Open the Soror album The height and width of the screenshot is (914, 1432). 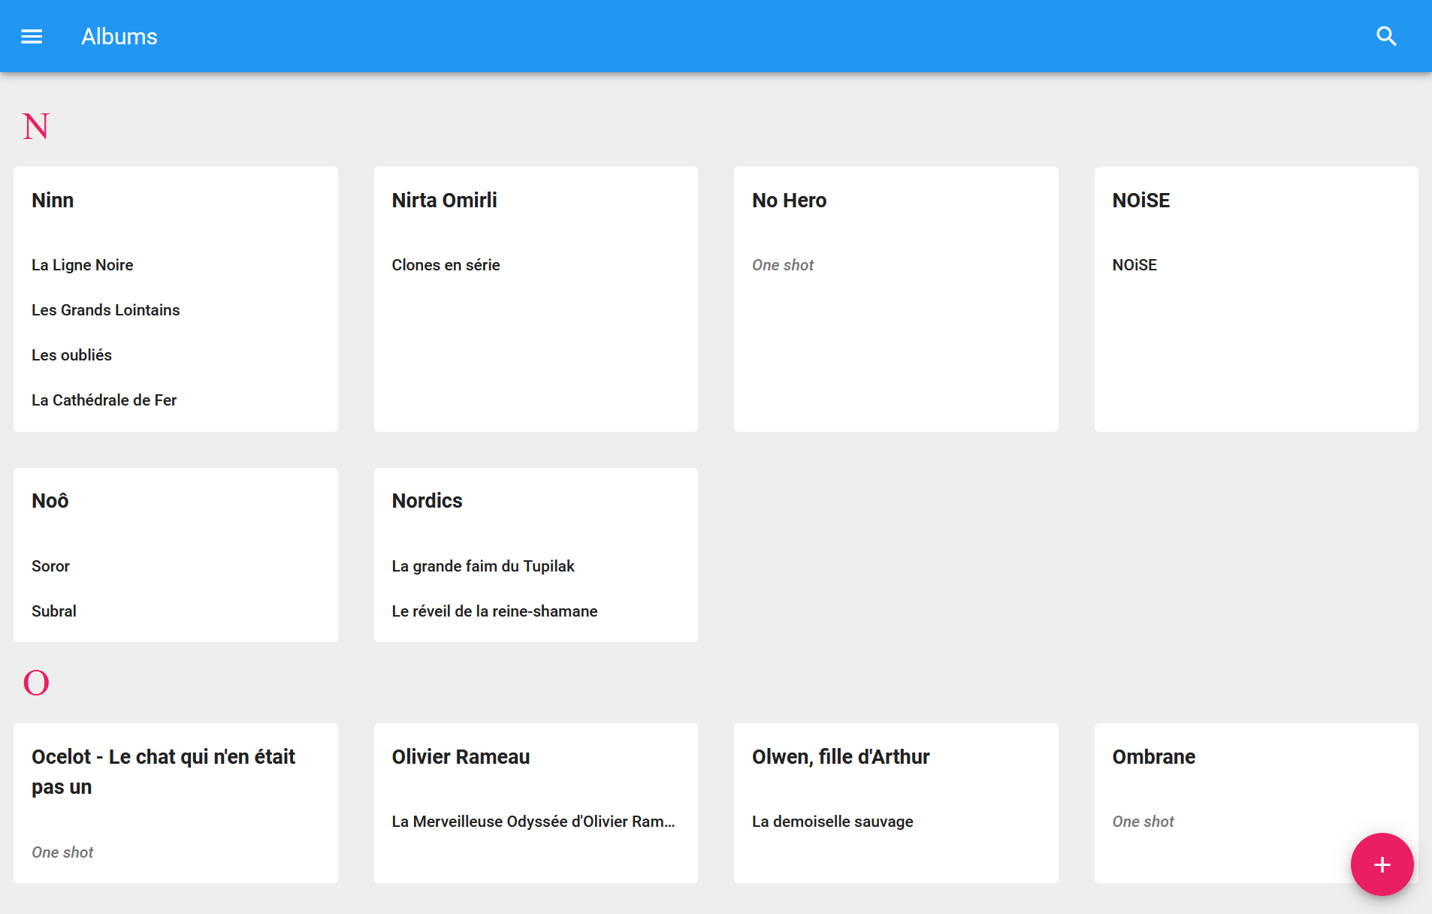click(51, 566)
